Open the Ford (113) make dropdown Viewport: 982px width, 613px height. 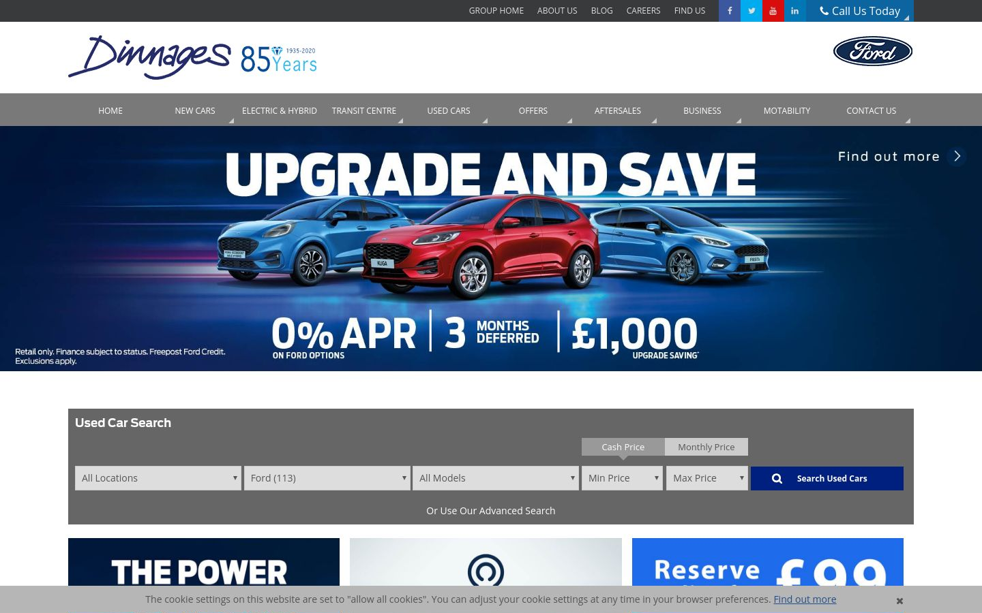327,478
